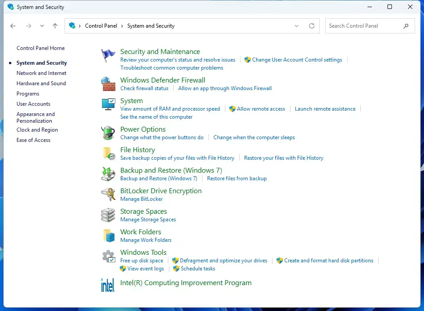This screenshot has width=424, height=311.
Task: Open Review your computer's status link
Action: [x=178, y=60]
